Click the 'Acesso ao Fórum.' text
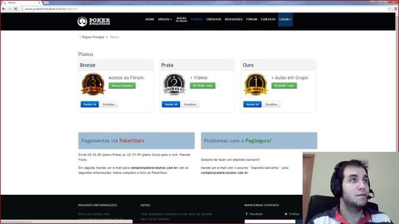 (127, 78)
